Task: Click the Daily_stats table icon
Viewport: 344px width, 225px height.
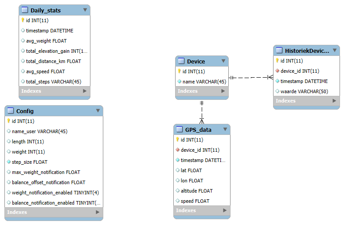Action: click(25, 10)
